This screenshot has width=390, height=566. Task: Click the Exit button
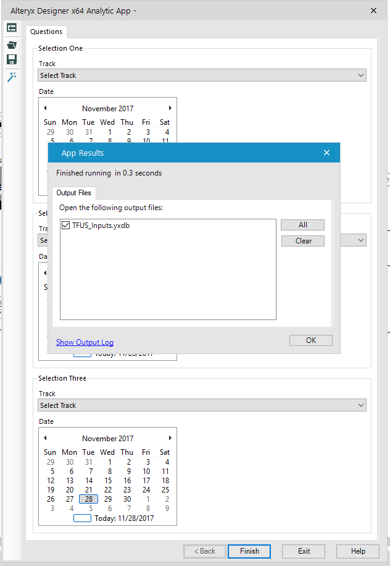point(304,551)
